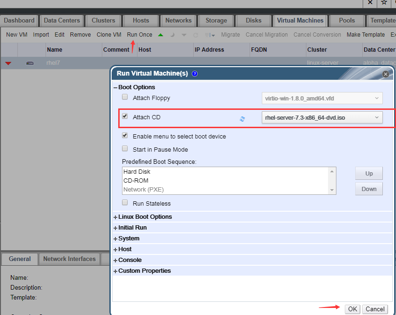Click the Reboot circular arrow toolbar icon
The image size is (396, 315).
(196, 35)
